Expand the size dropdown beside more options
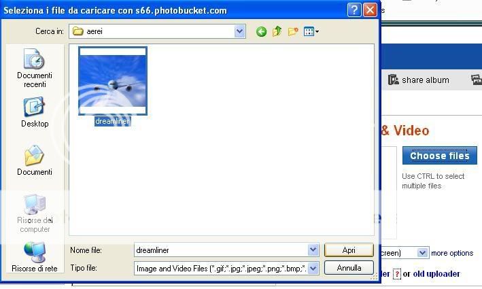Screen dimensions: 482x289 [x=422, y=253]
